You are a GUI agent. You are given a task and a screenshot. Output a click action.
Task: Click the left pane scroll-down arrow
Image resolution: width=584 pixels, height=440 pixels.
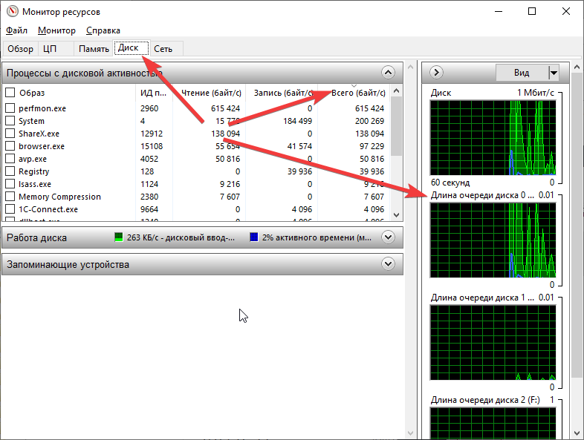pos(410,433)
